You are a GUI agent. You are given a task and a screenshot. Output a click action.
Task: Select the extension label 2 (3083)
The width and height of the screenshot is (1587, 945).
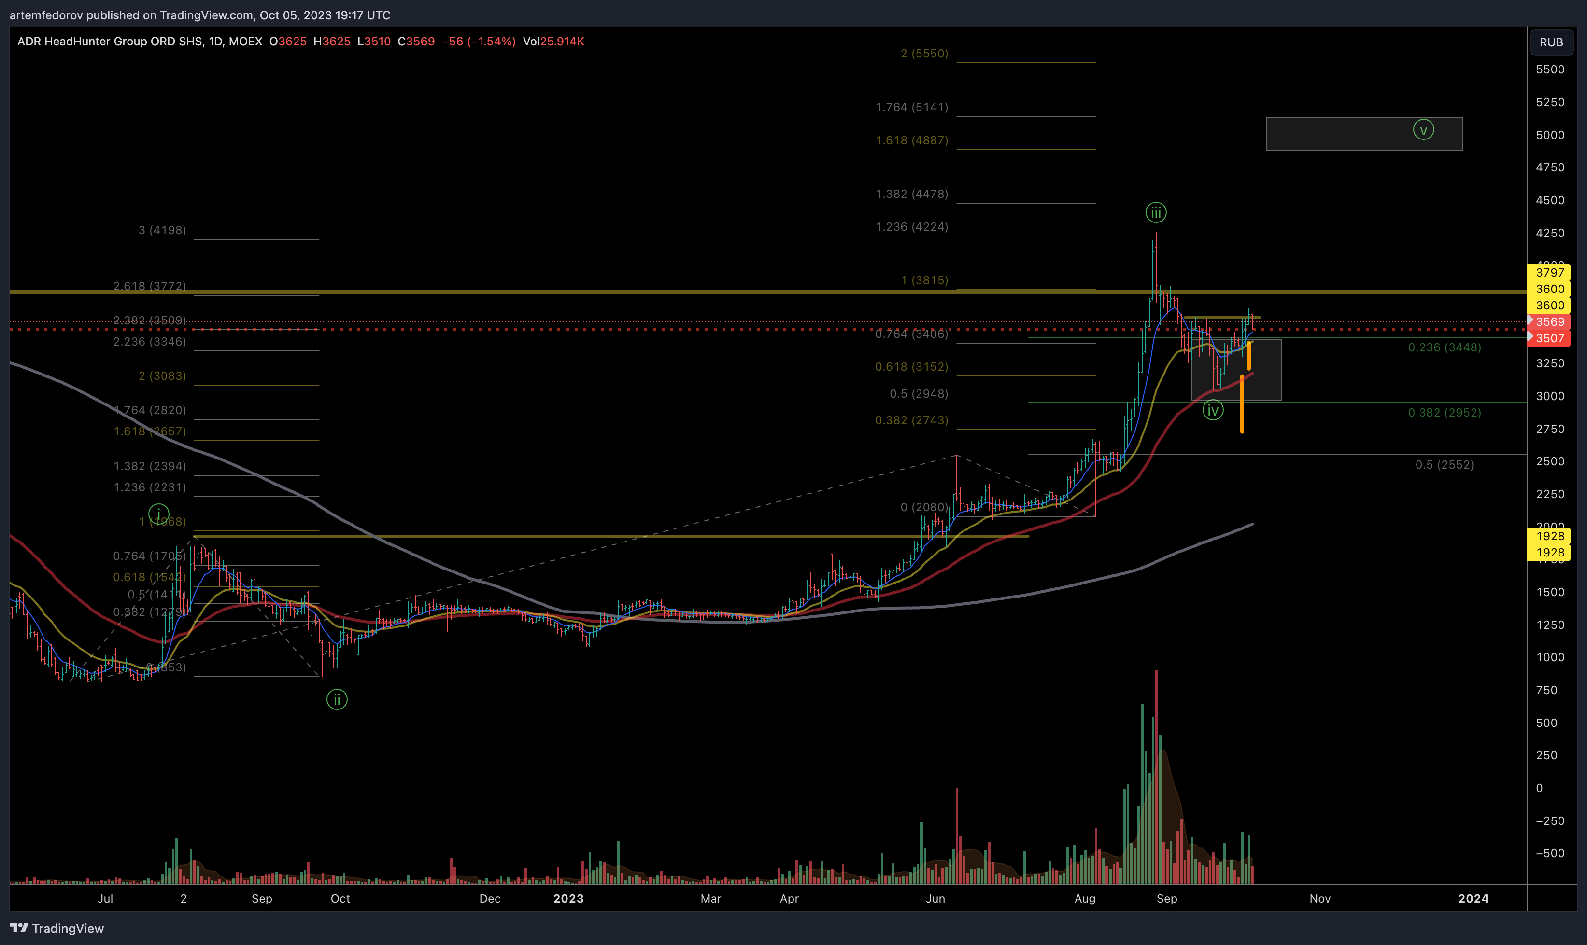[x=162, y=375]
